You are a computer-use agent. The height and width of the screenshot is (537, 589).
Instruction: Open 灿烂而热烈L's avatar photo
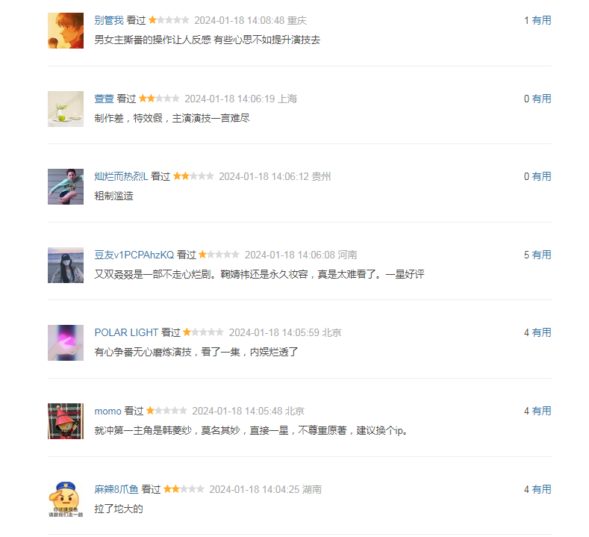point(66,187)
